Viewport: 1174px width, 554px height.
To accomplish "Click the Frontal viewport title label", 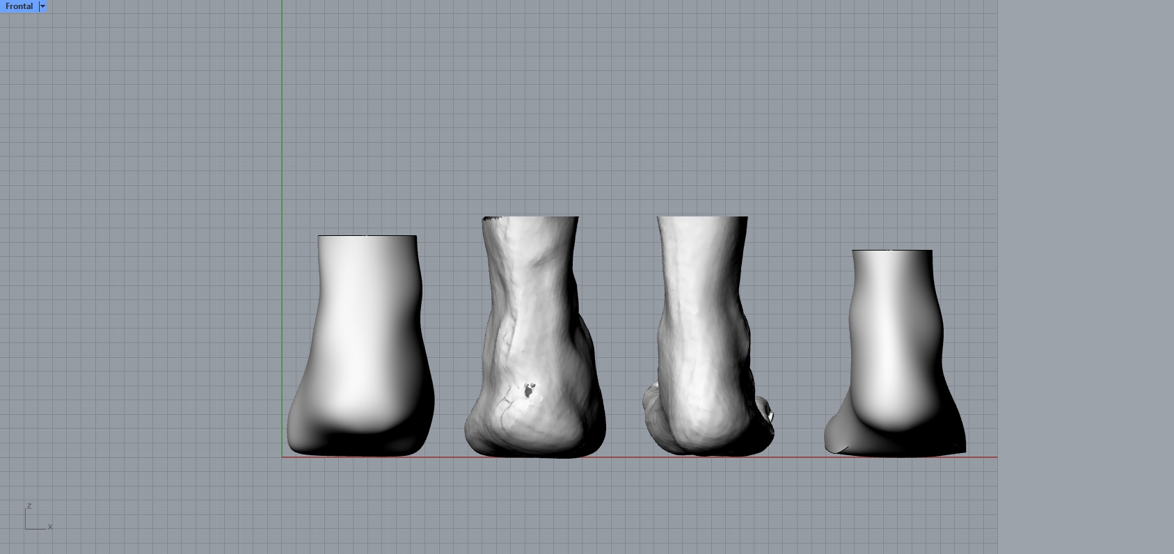I will pos(19,6).
